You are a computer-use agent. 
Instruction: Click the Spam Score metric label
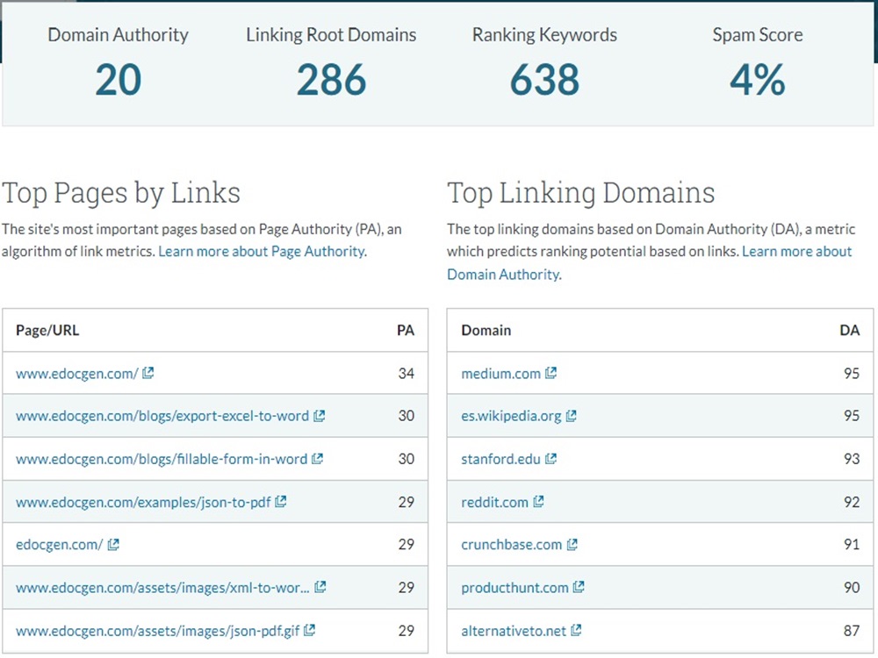click(758, 35)
